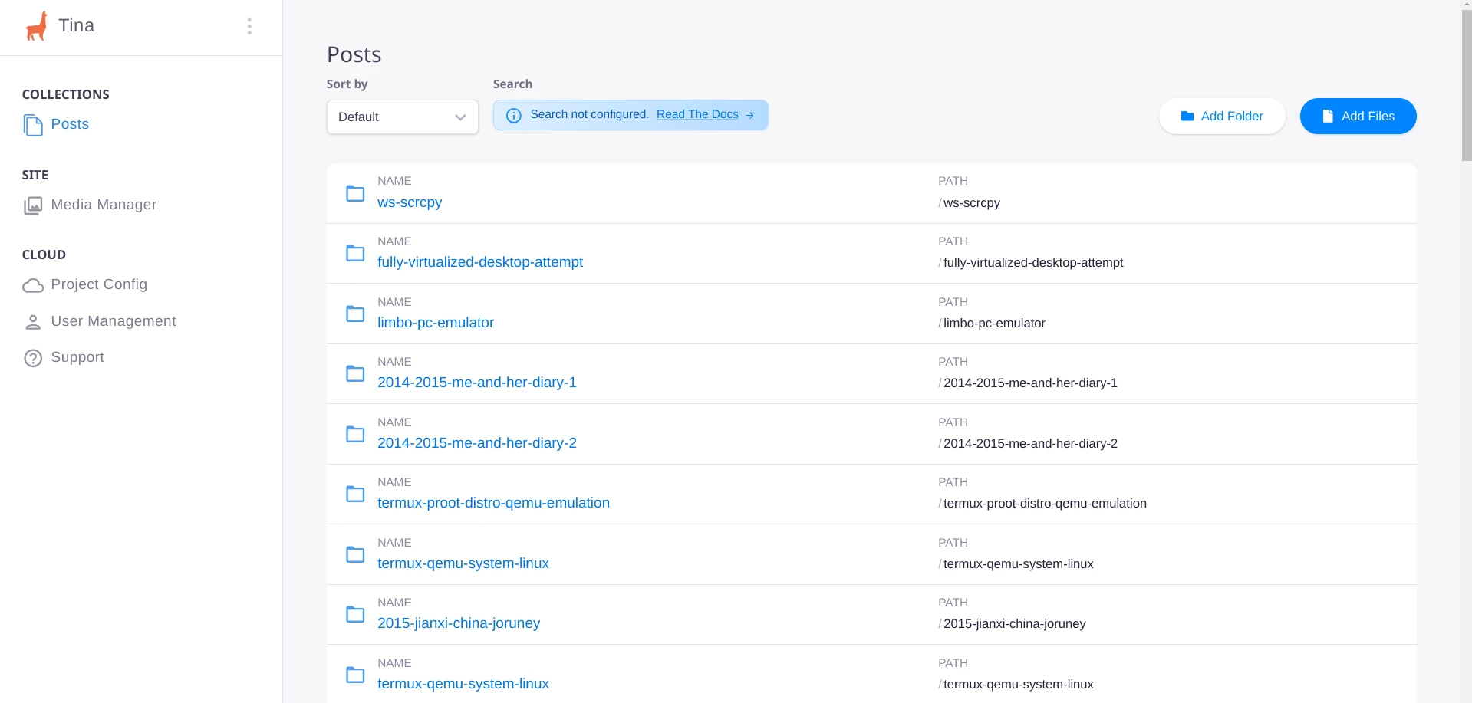Select User Management in Cloud section
This screenshot has width=1472, height=703.
114,321
